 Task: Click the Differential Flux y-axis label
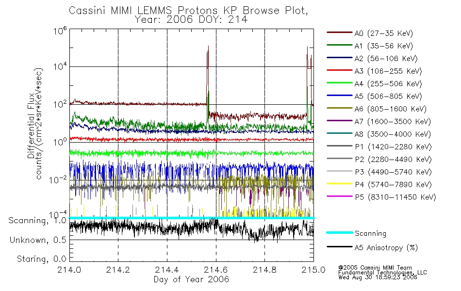click(x=31, y=126)
